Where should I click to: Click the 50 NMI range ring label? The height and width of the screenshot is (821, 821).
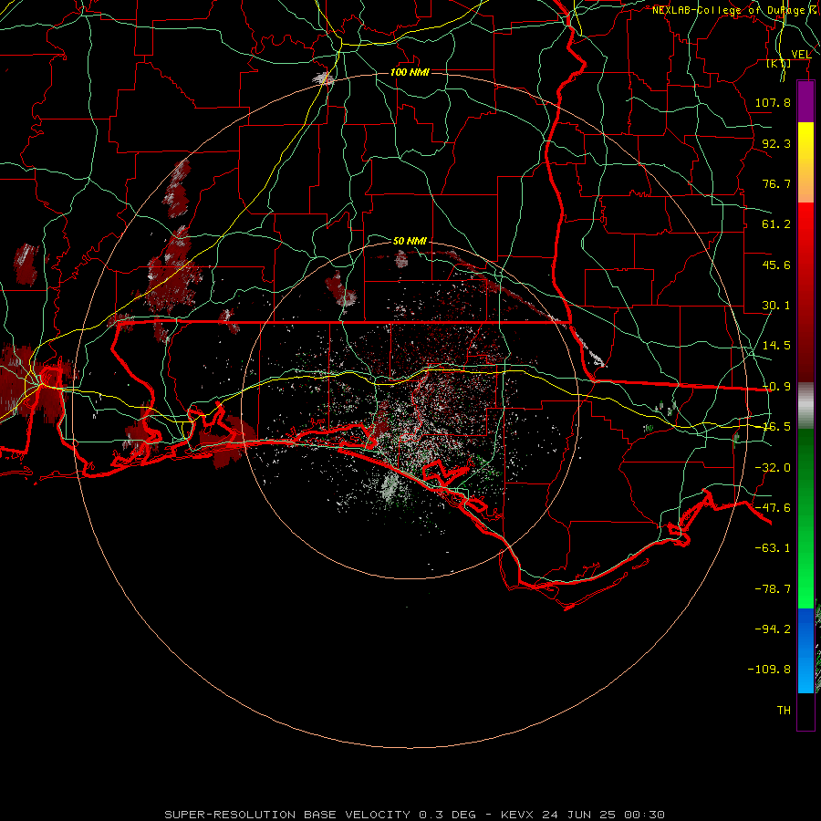pyautogui.click(x=410, y=241)
